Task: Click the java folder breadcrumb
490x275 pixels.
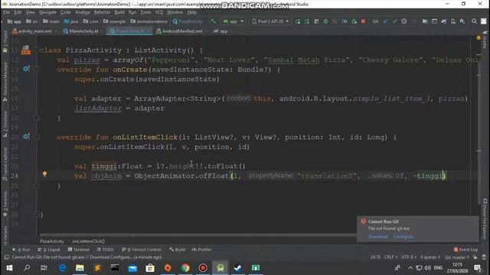Action: tap(71, 21)
